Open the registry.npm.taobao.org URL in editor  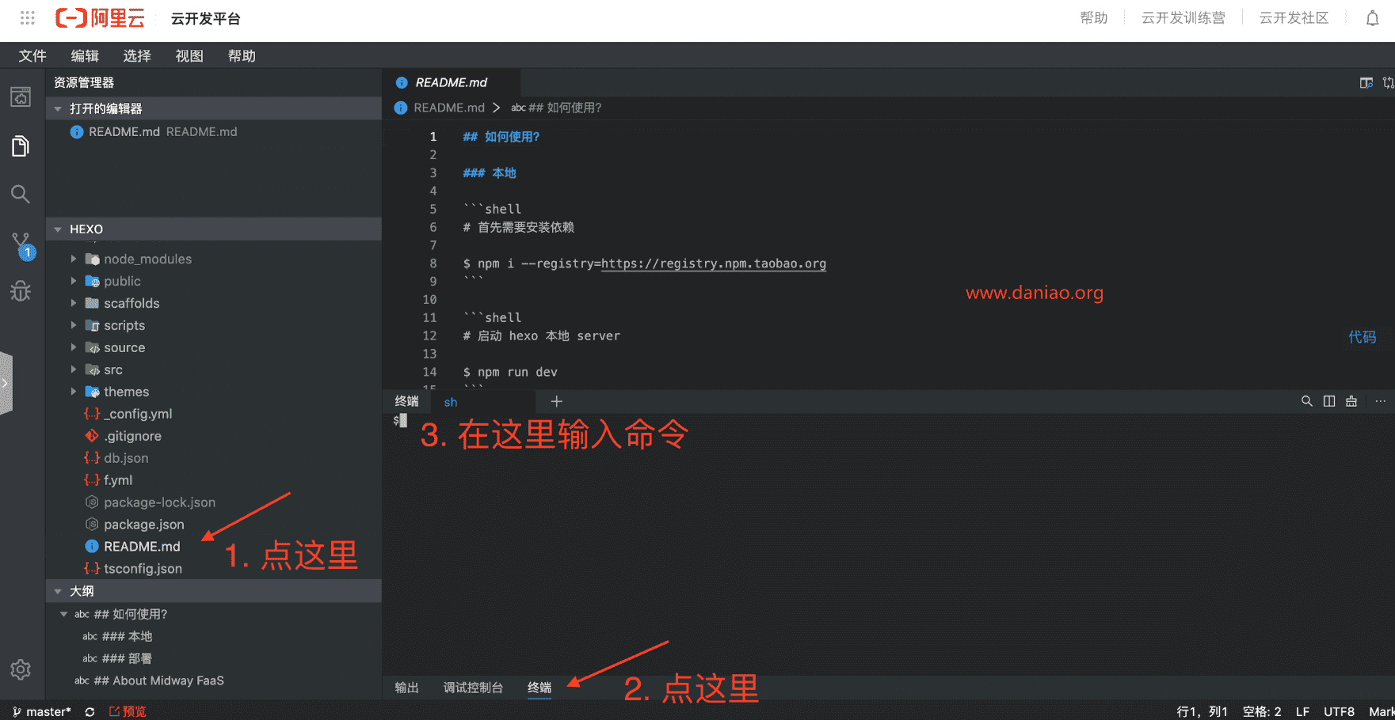coord(713,263)
